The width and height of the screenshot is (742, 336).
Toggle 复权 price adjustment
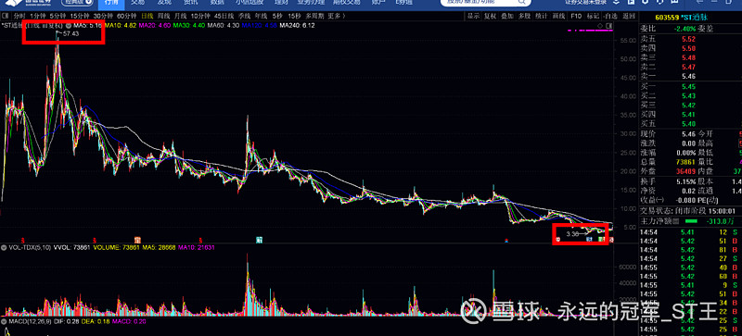[491, 16]
